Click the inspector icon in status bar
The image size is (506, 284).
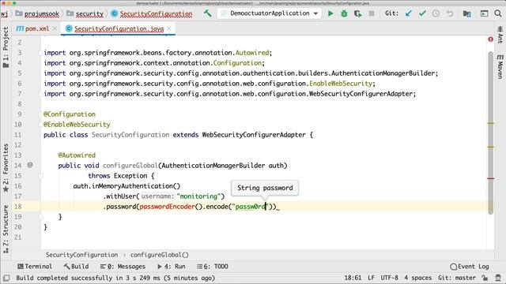click(498, 278)
